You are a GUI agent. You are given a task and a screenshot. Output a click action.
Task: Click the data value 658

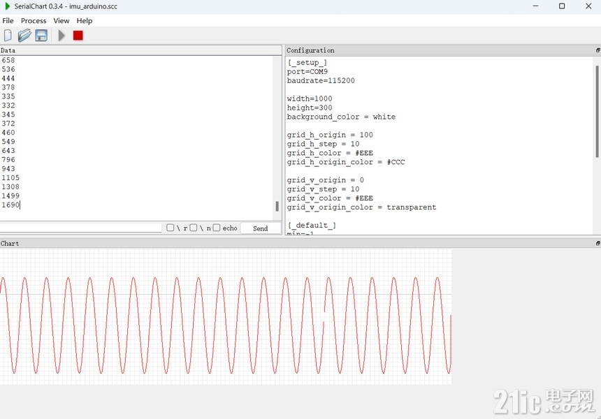click(8, 60)
